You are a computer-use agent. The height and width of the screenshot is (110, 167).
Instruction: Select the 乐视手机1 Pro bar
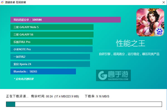click(x=51, y=42)
